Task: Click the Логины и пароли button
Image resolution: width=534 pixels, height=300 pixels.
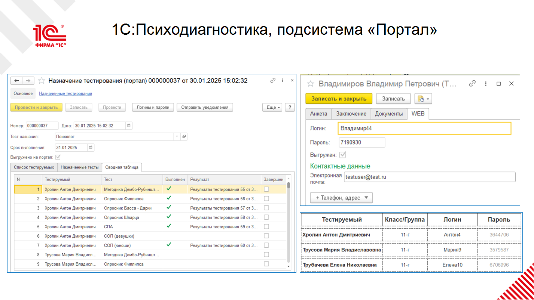Action: [x=153, y=107]
